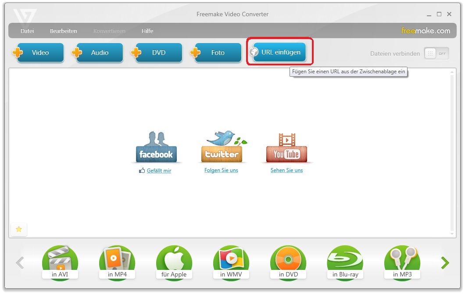This screenshot has width=465, height=294.
Task: Open the favorites star icon
Action: click(x=19, y=229)
